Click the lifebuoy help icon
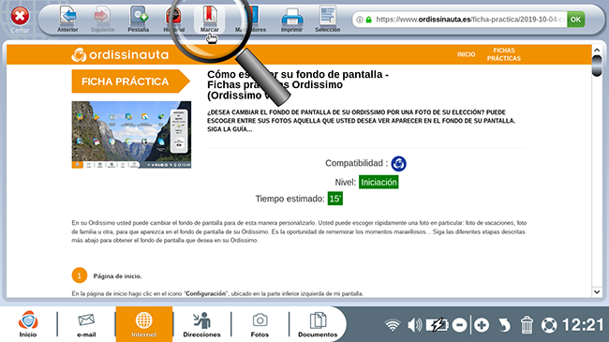Viewport: 609px width, 342px height. click(x=549, y=325)
